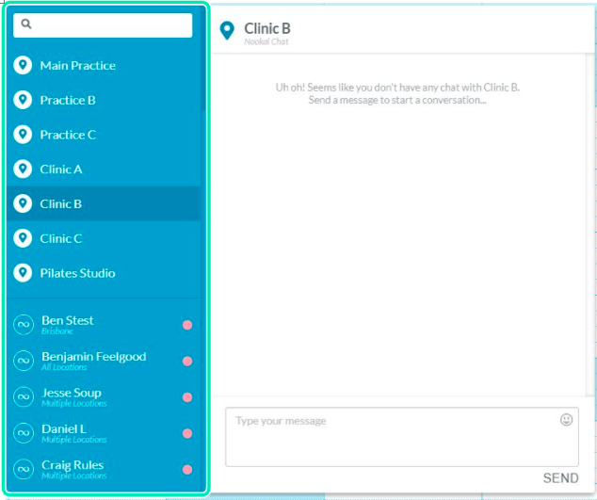Click Pilates Studio location pin icon
Viewport: 597px width, 500px height.
click(x=23, y=273)
